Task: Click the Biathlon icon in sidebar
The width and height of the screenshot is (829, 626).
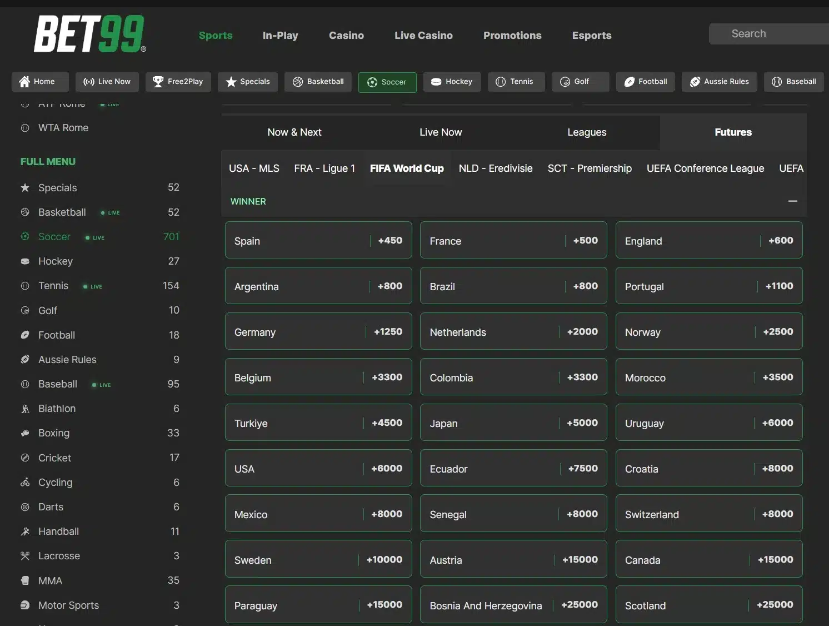Action: [25, 409]
